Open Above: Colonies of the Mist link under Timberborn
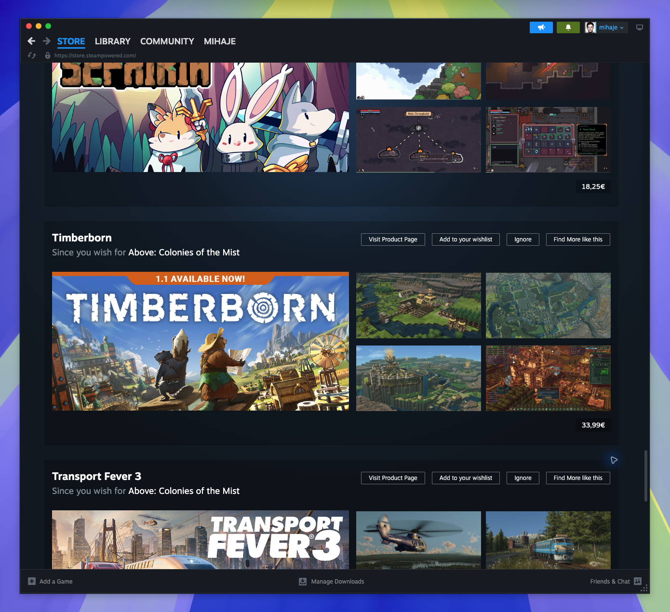 point(184,253)
